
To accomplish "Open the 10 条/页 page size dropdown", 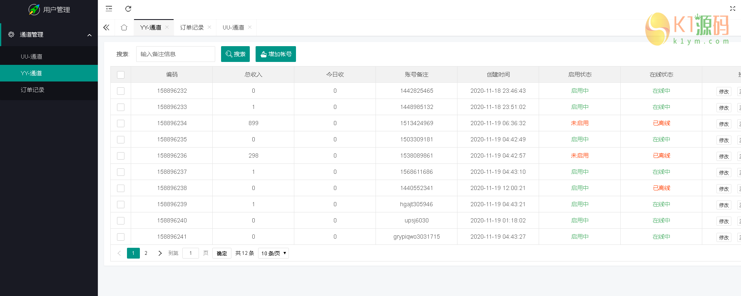I will click(x=274, y=253).
